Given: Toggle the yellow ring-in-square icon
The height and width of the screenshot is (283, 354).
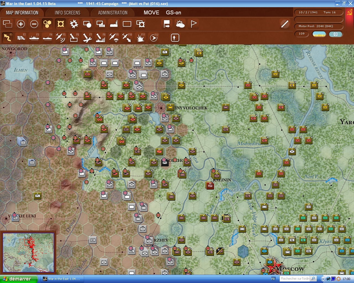Looking at the screenshot, I should [61, 24].
